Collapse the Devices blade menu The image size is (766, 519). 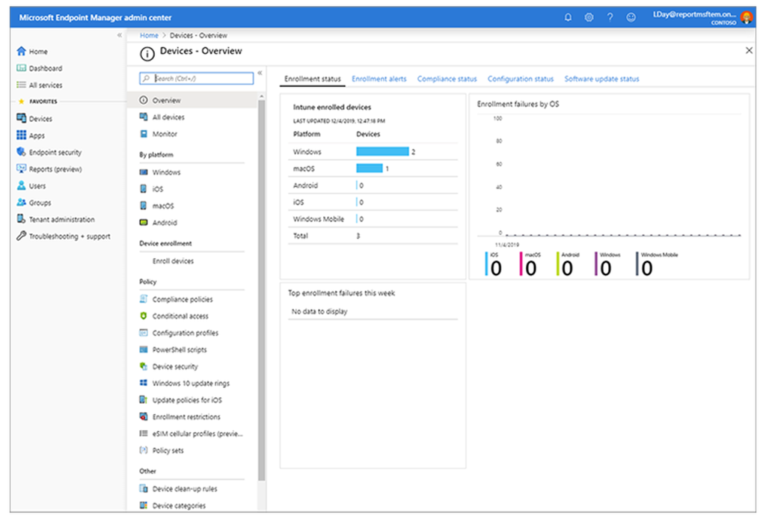[x=260, y=73]
